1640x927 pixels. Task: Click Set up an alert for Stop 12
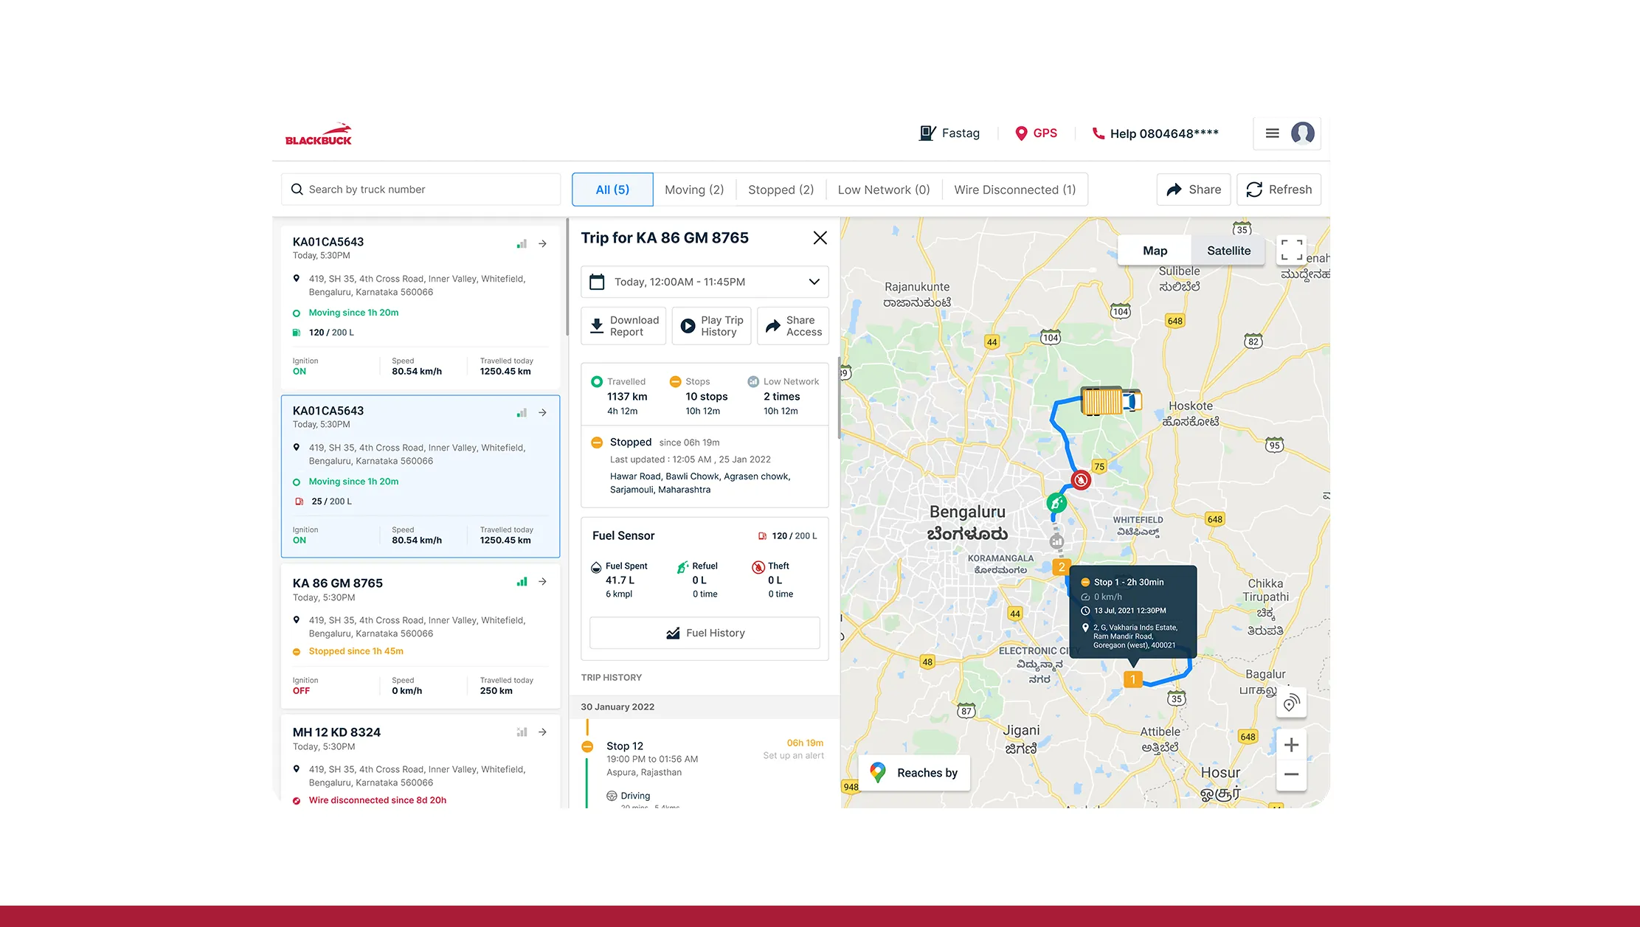pos(793,755)
